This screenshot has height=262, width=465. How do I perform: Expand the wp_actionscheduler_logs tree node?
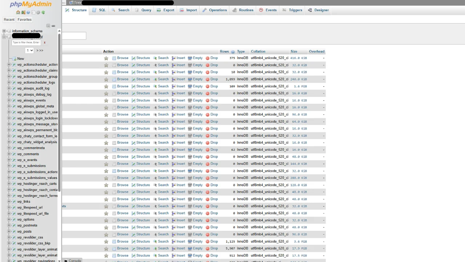point(9,83)
